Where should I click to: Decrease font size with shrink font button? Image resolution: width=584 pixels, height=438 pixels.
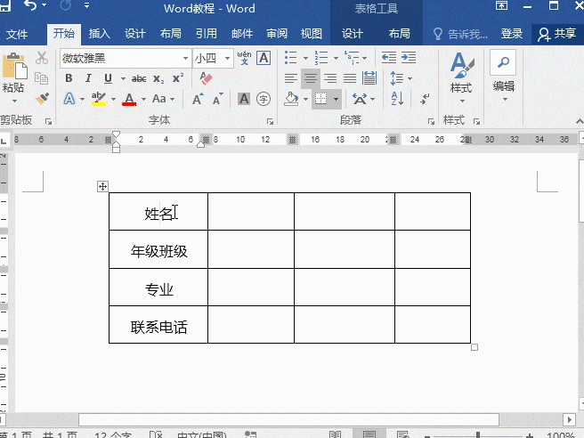tap(218, 99)
